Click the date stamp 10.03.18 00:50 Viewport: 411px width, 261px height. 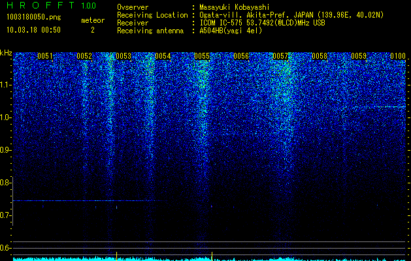[x=33, y=30]
